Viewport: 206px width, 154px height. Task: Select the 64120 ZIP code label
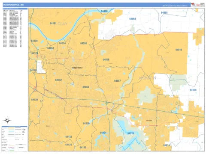34,41
